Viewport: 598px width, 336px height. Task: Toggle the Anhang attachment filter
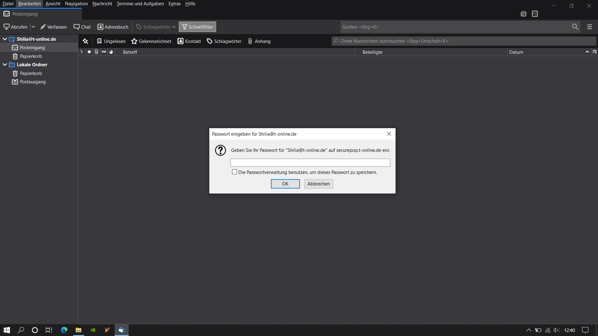point(259,41)
